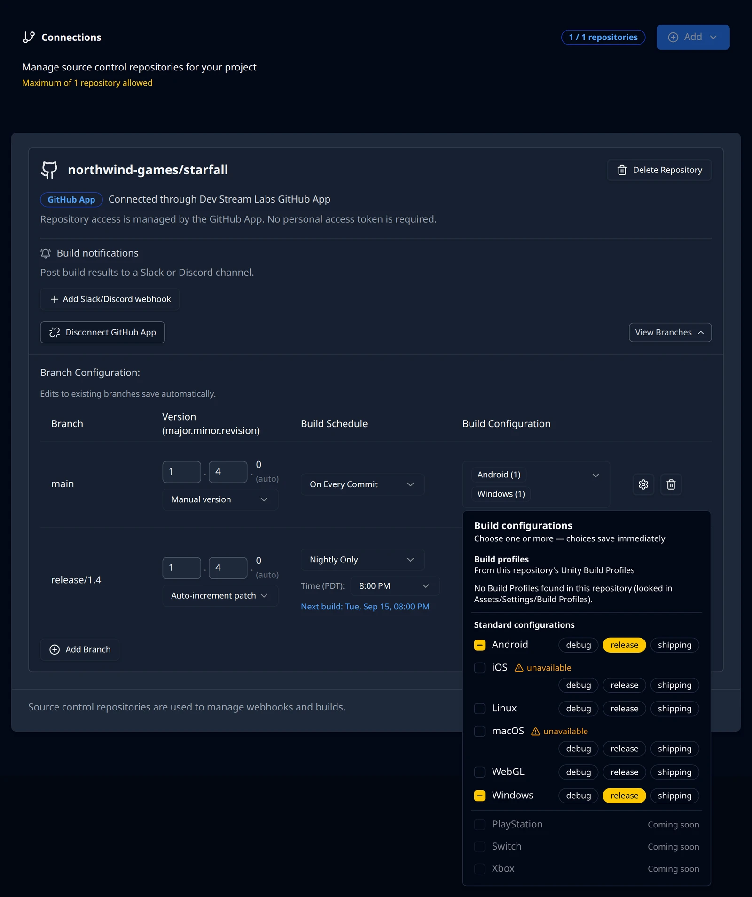The width and height of the screenshot is (752, 897).
Task: Click the GitHub App badge
Action: [x=71, y=199]
